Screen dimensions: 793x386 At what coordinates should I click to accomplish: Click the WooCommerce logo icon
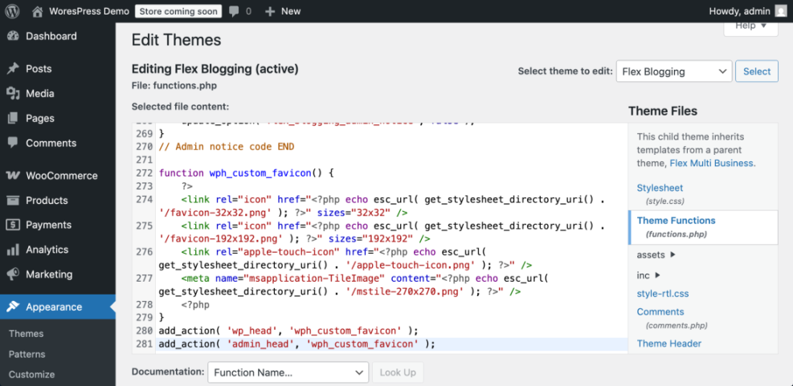pyautogui.click(x=13, y=176)
